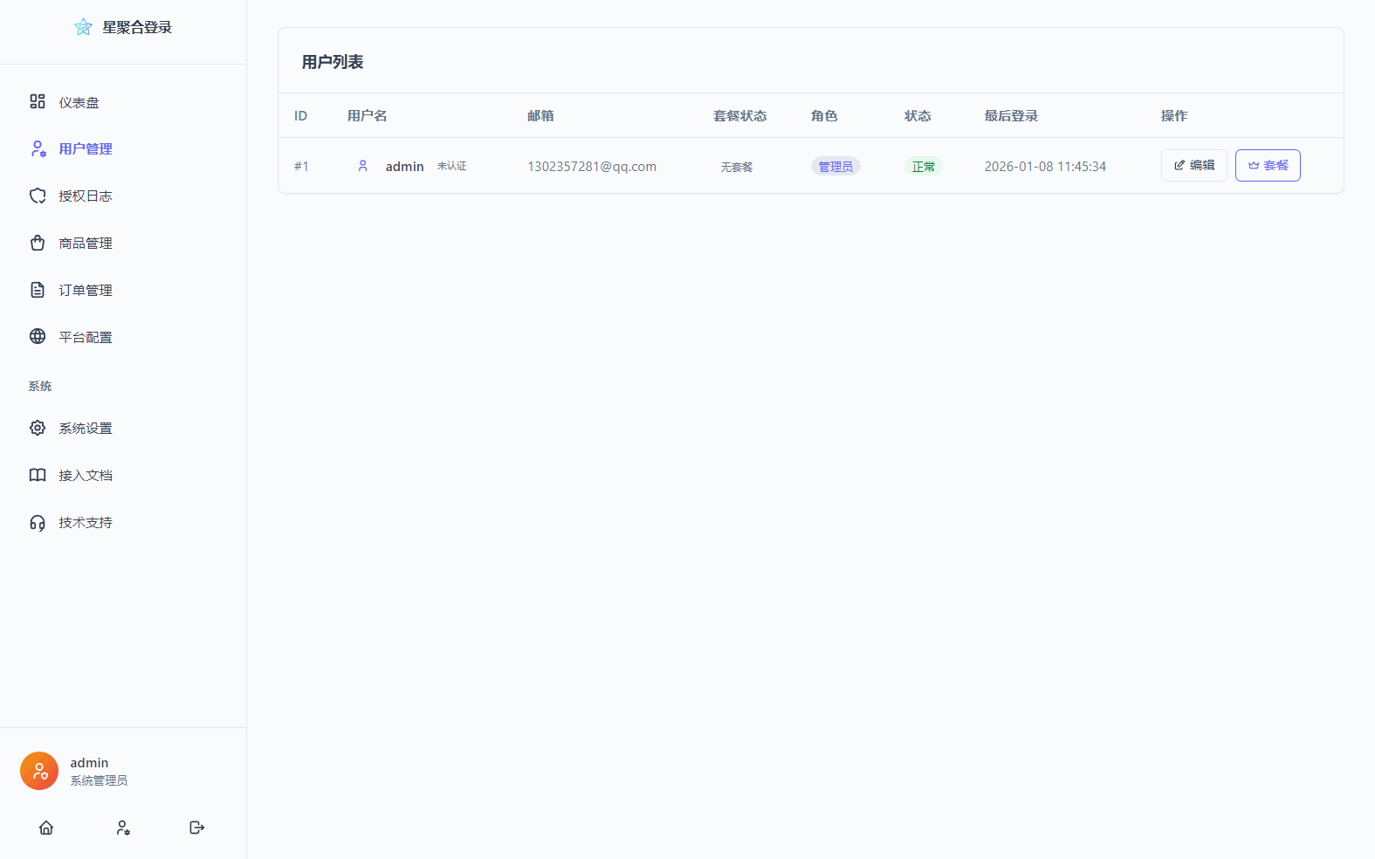Click the dashboard grid icon
The width and height of the screenshot is (1375, 859).
(x=38, y=102)
